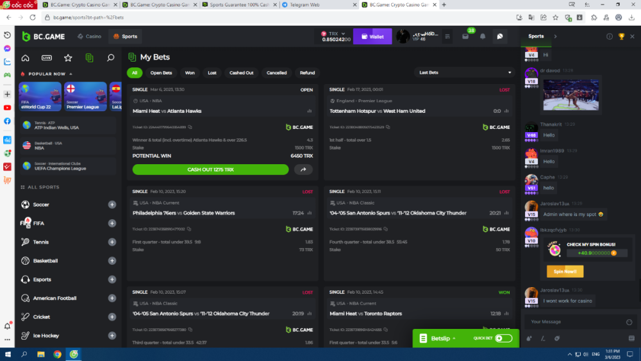Open the sports search magnifier icon
641x361 pixels.
(110, 58)
